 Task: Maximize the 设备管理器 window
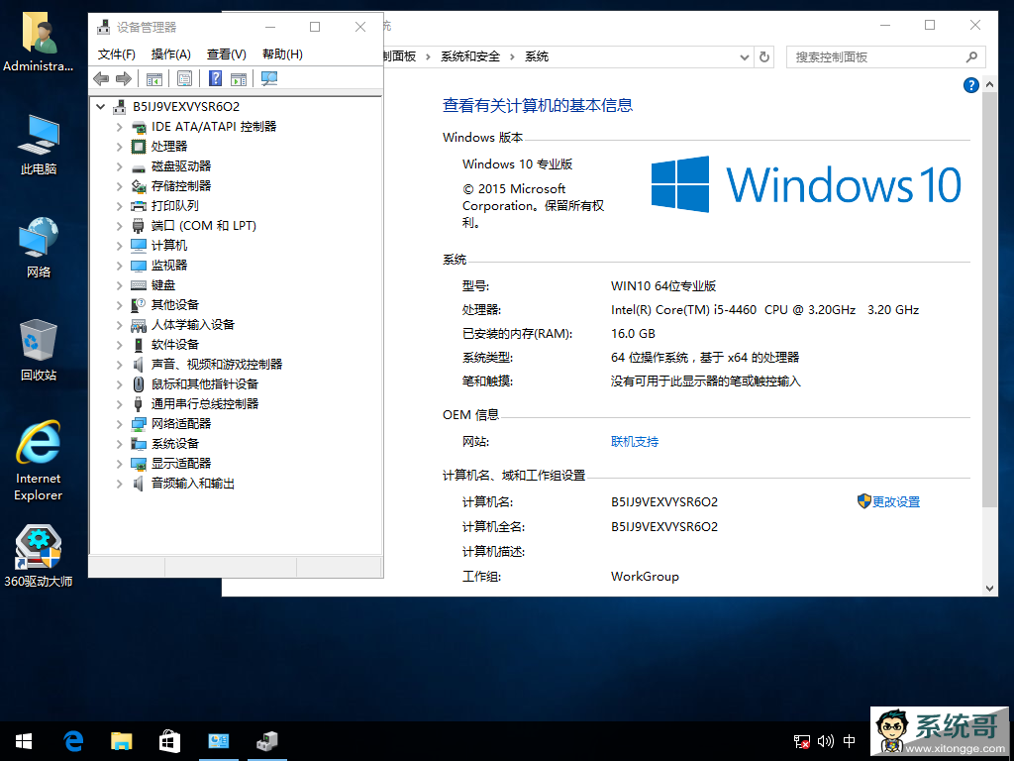[x=315, y=27]
